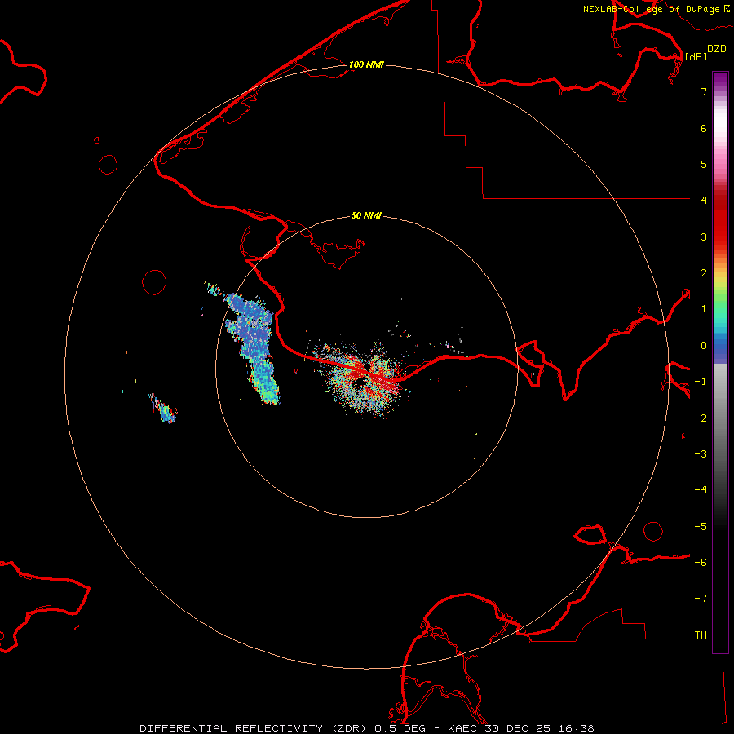Viewport: 734px width, 734px height.
Task: Click the 6 dB tick label
Action: (x=704, y=128)
